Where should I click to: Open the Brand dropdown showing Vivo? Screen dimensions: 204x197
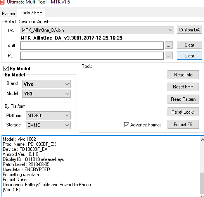(x=46, y=84)
